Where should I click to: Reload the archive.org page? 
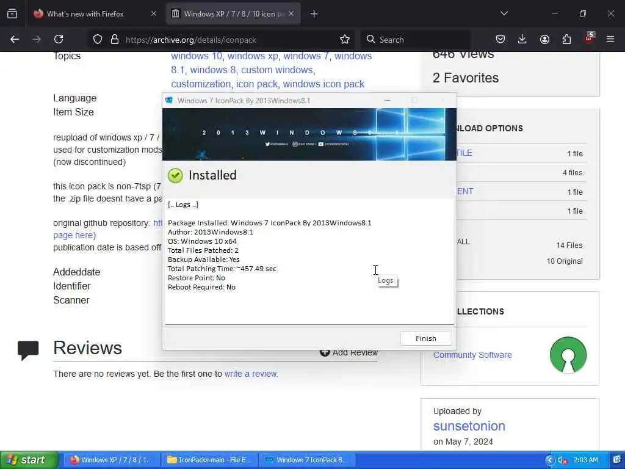point(59,39)
